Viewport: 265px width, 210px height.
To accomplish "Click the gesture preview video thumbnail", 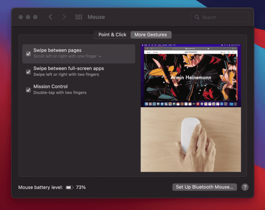I will (x=191, y=75).
